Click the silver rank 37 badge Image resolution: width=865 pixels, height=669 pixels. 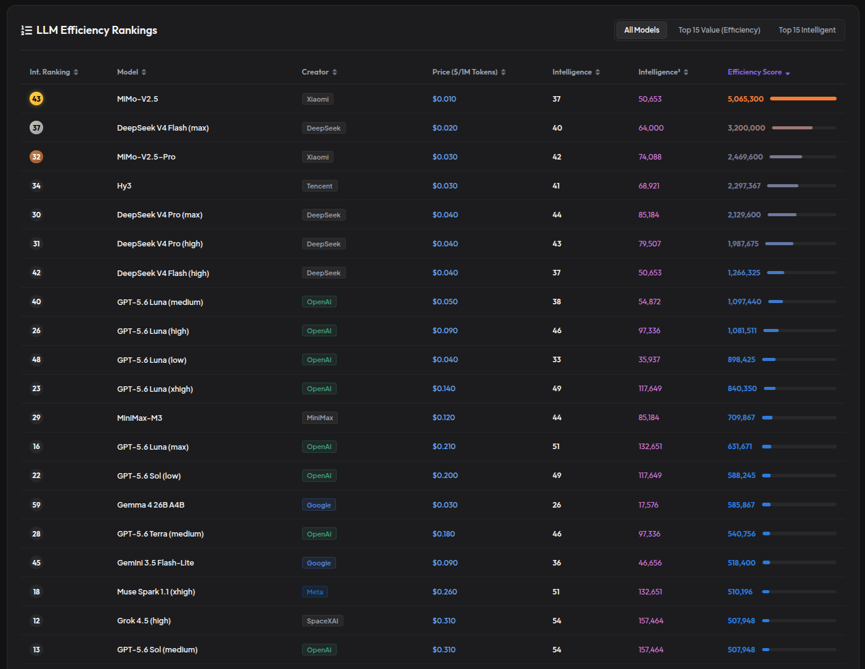[36, 128]
